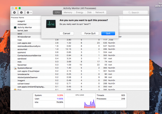Select the com.apple.sbd process

coord(24,43)
